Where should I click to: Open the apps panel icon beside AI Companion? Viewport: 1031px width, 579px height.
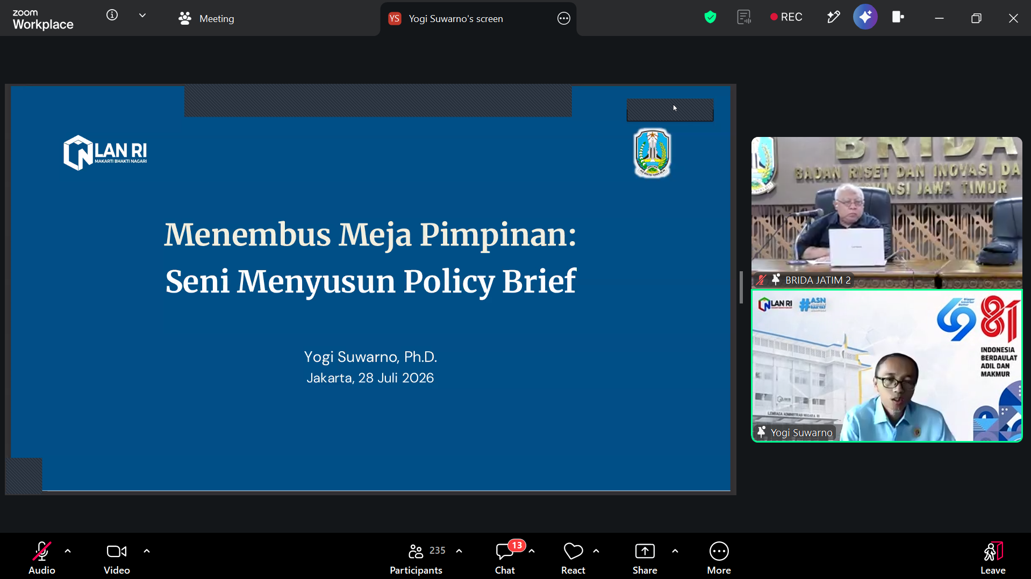(x=898, y=17)
